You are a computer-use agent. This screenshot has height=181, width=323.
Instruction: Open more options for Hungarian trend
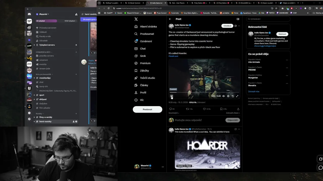click(x=287, y=75)
